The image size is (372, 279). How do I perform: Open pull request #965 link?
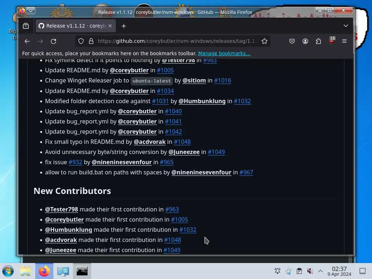pos(166,162)
